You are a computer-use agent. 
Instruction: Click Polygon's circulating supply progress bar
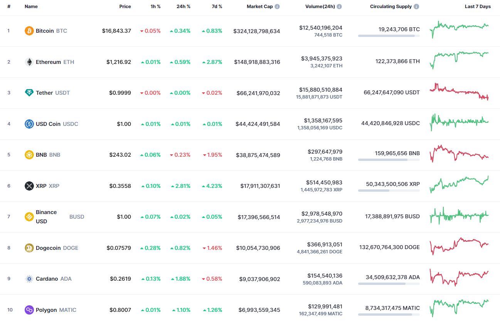tap(389, 315)
